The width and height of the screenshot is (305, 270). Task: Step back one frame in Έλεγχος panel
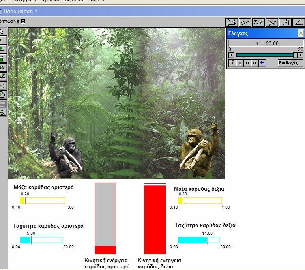click(247, 63)
